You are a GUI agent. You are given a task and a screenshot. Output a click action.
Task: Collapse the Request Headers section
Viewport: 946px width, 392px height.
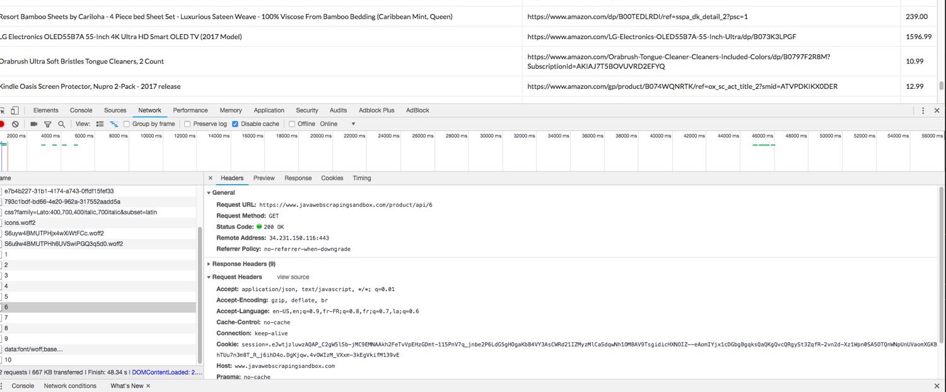pos(209,277)
